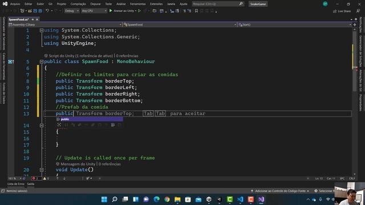Click the bookmark toolbar icon
This screenshot has height=205, width=365.
coord(196,11)
